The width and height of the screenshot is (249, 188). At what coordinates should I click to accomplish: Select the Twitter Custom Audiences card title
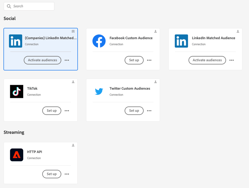click(130, 88)
